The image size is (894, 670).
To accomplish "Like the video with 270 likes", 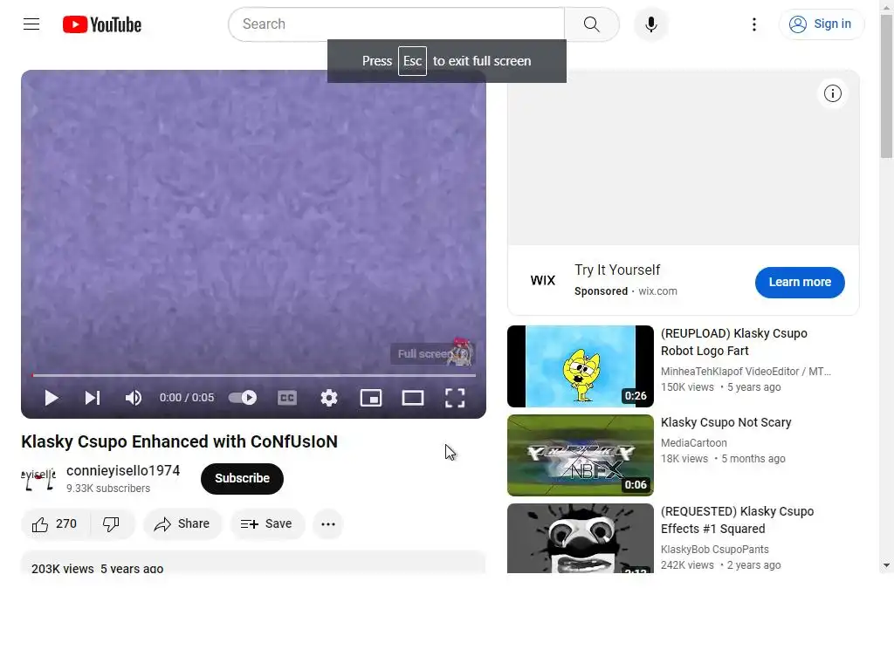I will click(55, 524).
